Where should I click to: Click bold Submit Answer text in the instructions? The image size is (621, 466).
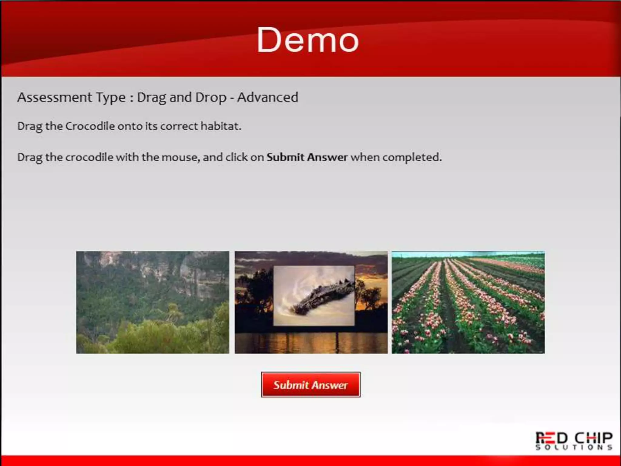click(x=307, y=157)
